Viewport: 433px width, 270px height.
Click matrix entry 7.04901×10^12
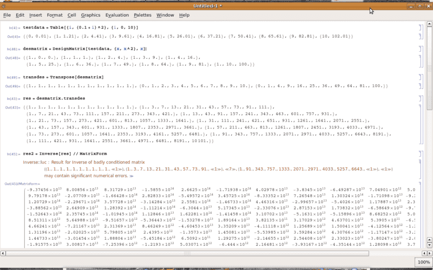[x=385, y=190]
